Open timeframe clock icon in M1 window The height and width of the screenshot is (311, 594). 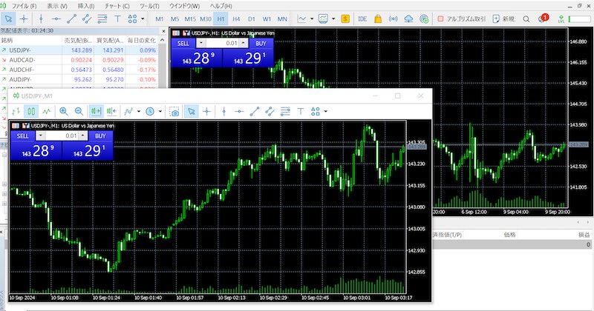coord(150,111)
